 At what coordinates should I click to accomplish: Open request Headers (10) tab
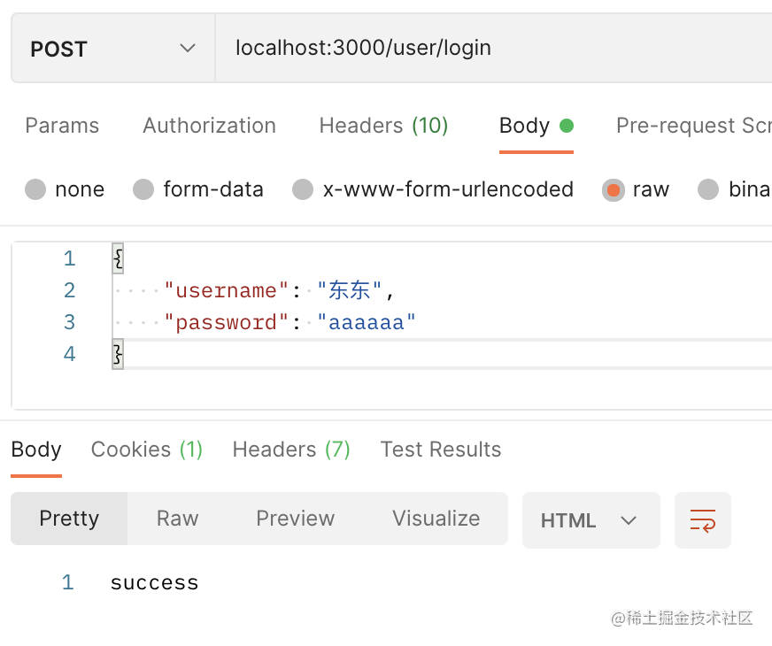(x=383, y=126)
